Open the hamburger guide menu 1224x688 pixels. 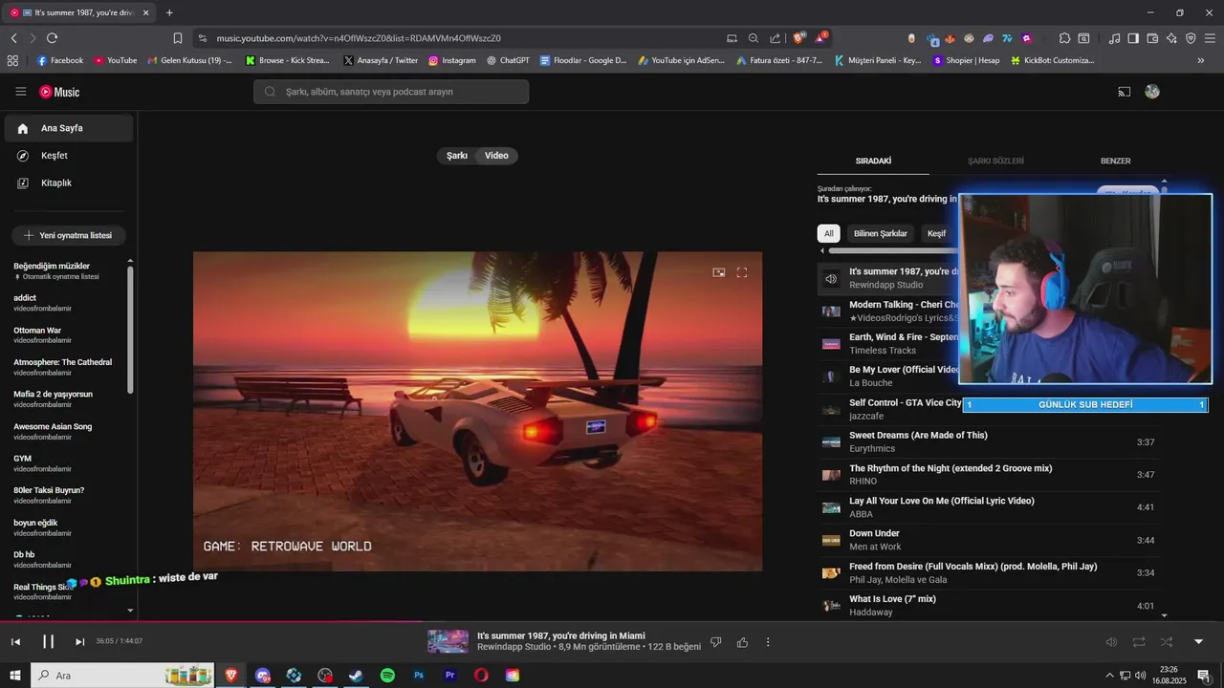[x=21, y=92]
